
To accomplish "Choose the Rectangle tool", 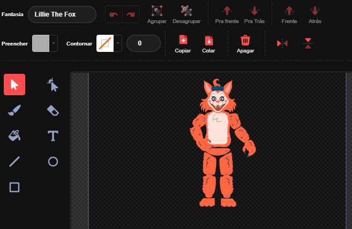I will coord(14,187).
